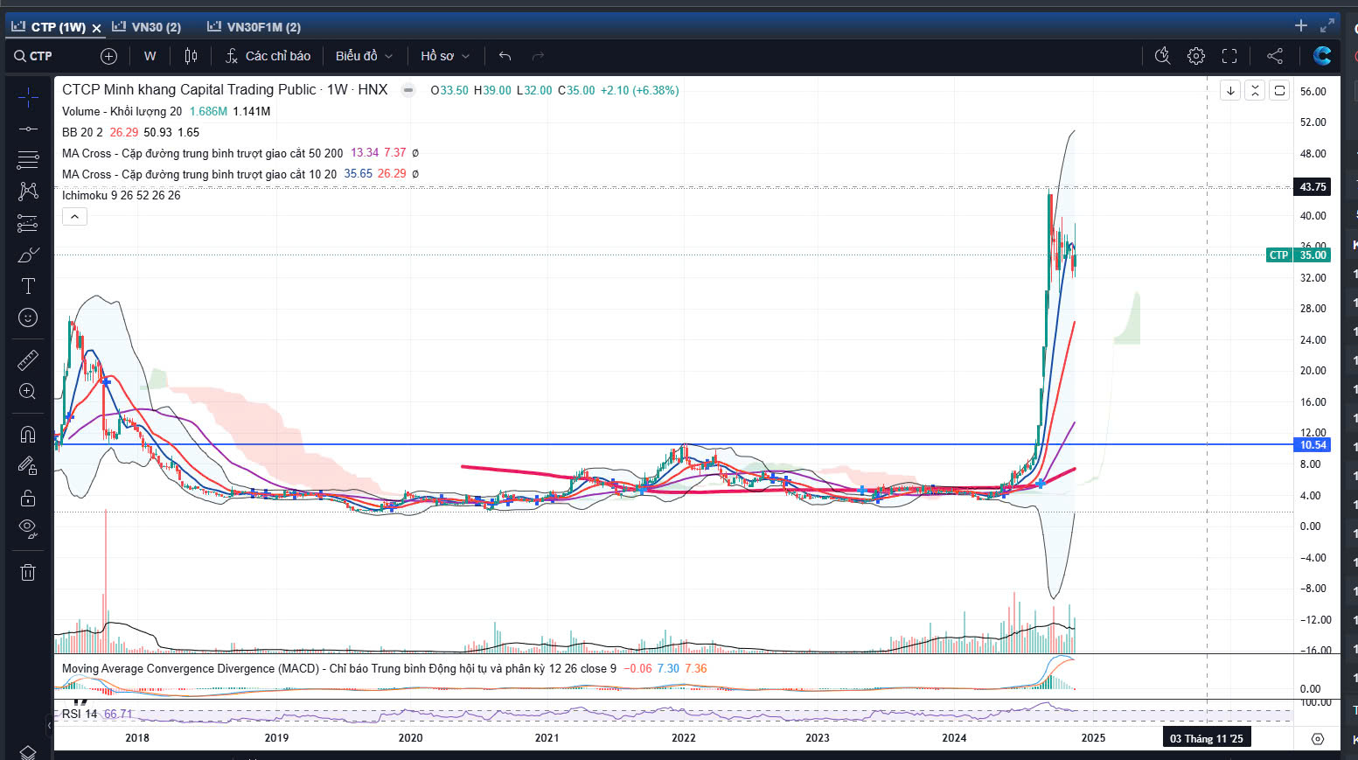1358x760 pixels.
Task: Redo the last chart action
Action: 538,56
